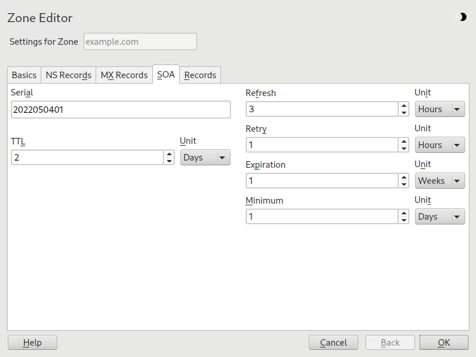The image size is (476, 357).
Task: Open the Refresh unit Hours dropdown
Action: point(440,109)
